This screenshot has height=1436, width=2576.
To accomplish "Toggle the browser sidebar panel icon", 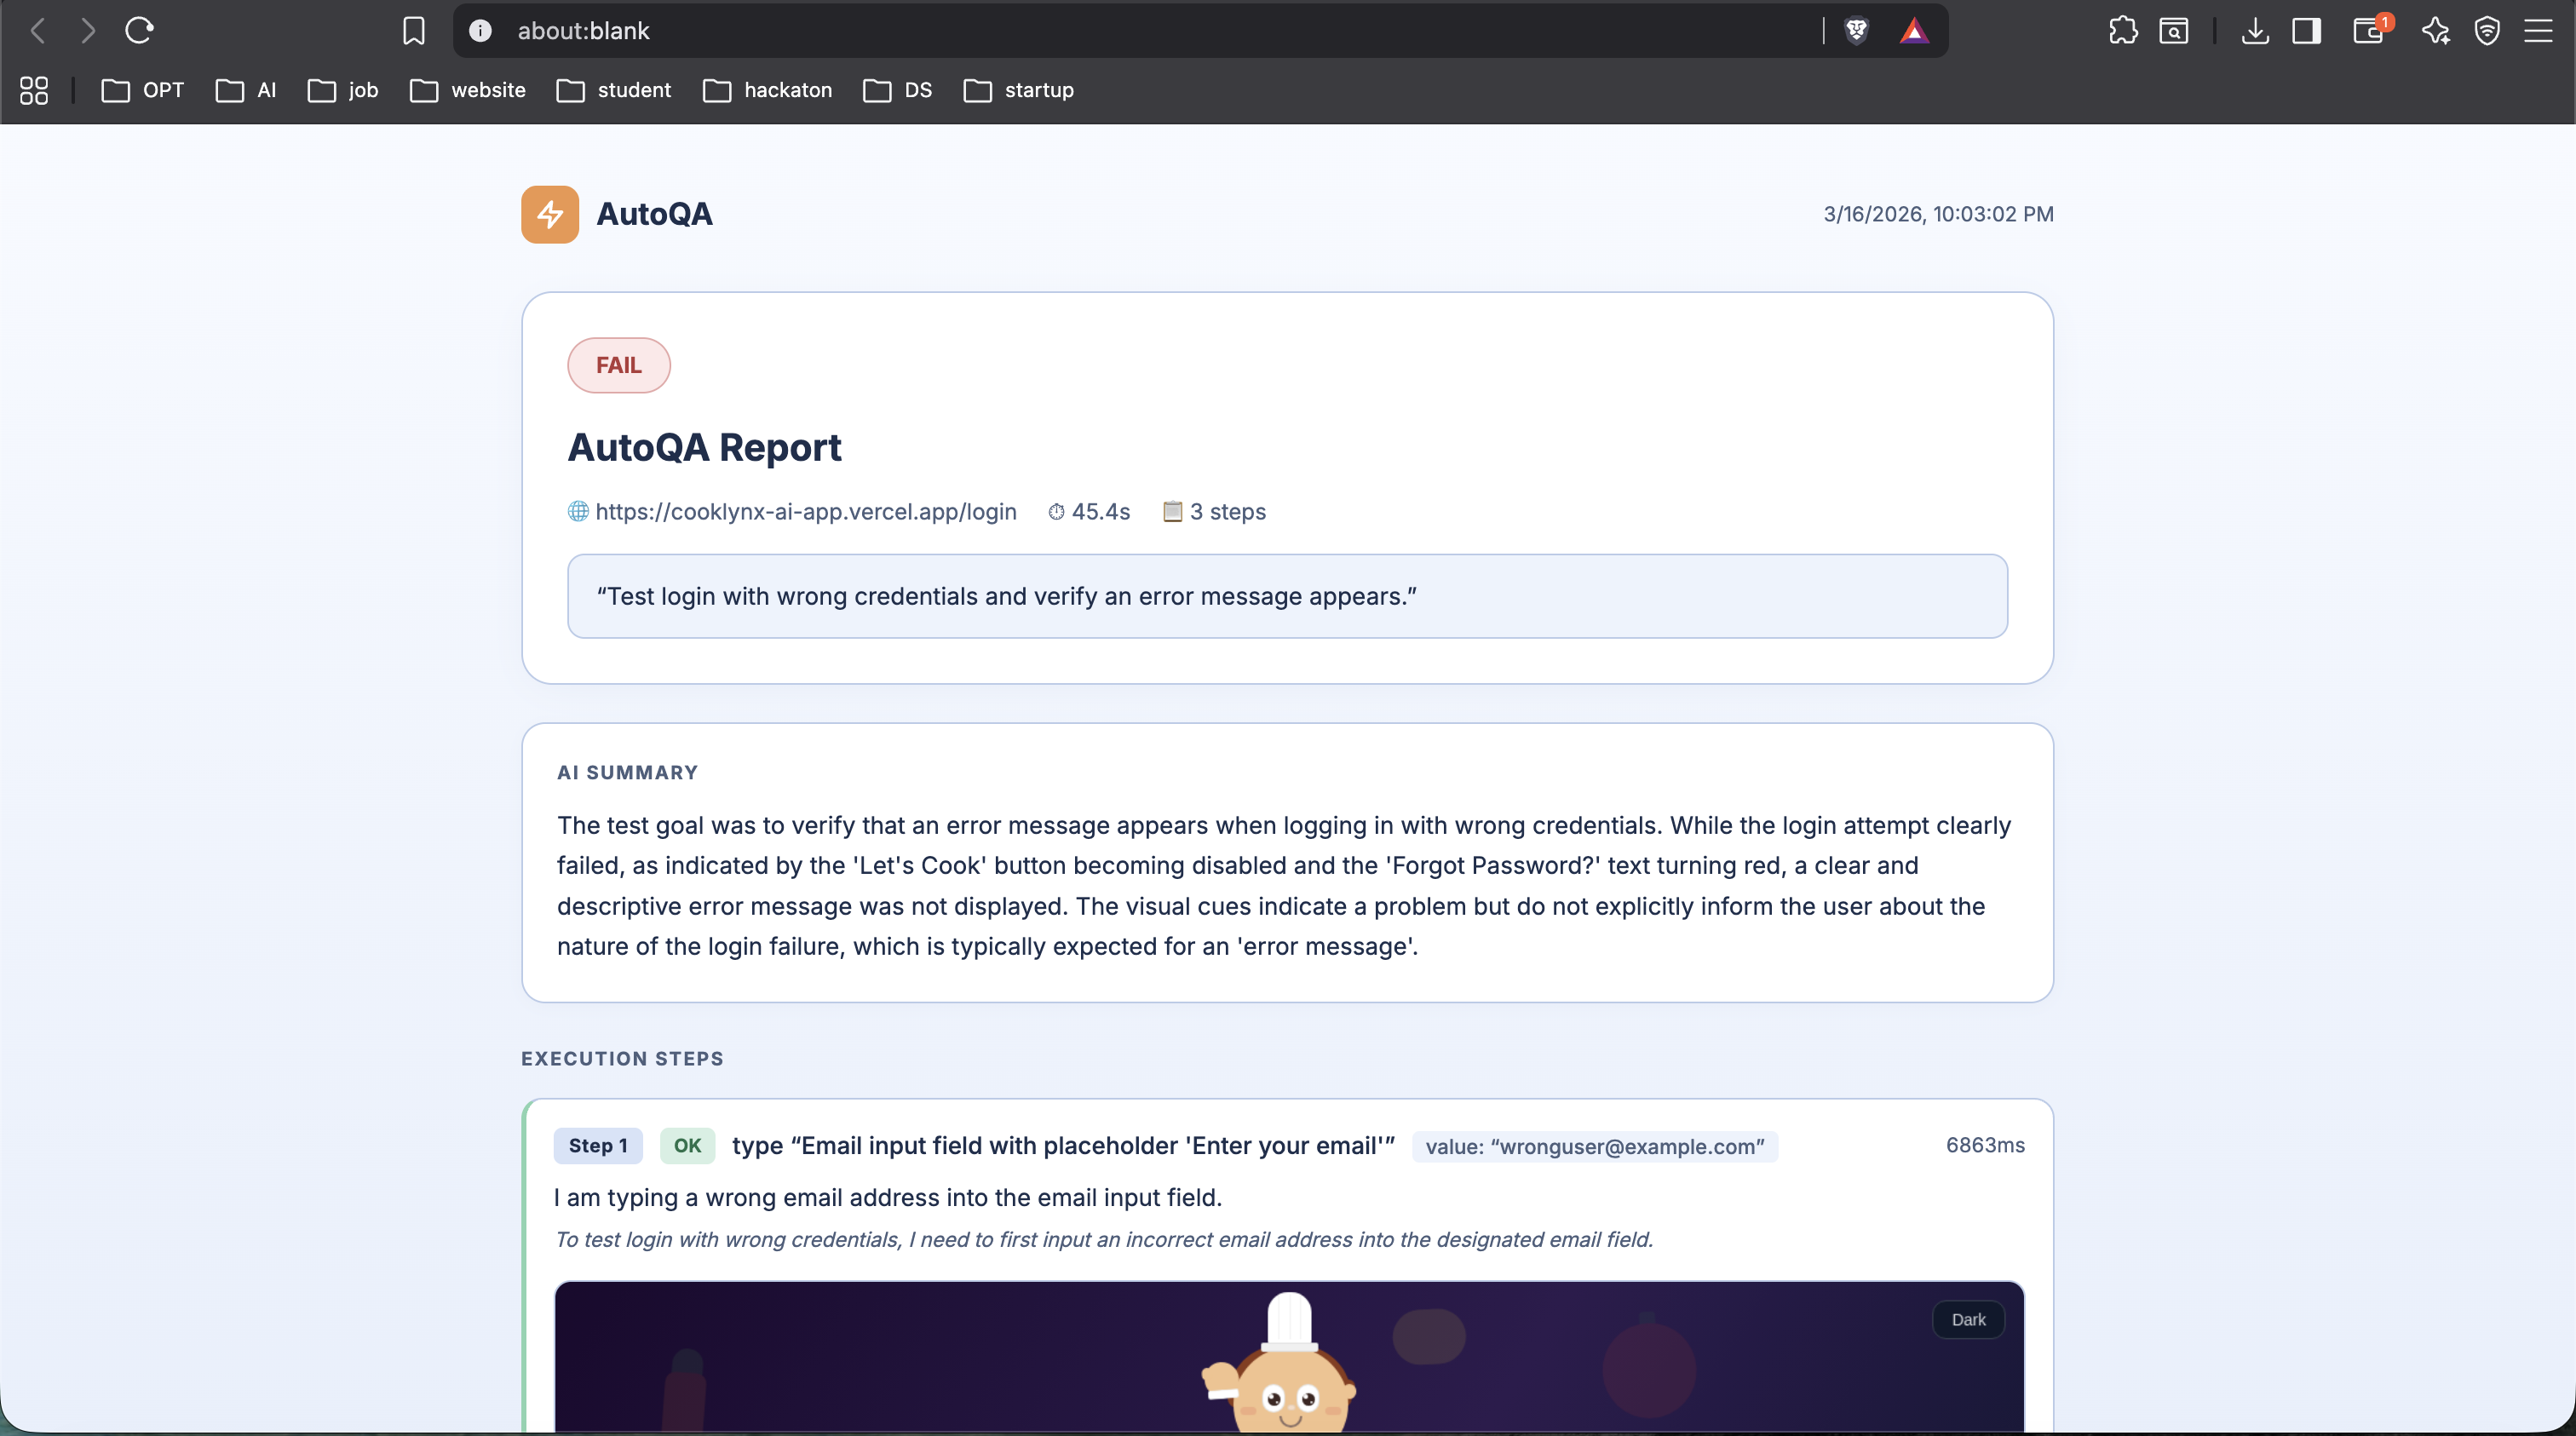I will pyautogui.click(x=2306, y=31).
